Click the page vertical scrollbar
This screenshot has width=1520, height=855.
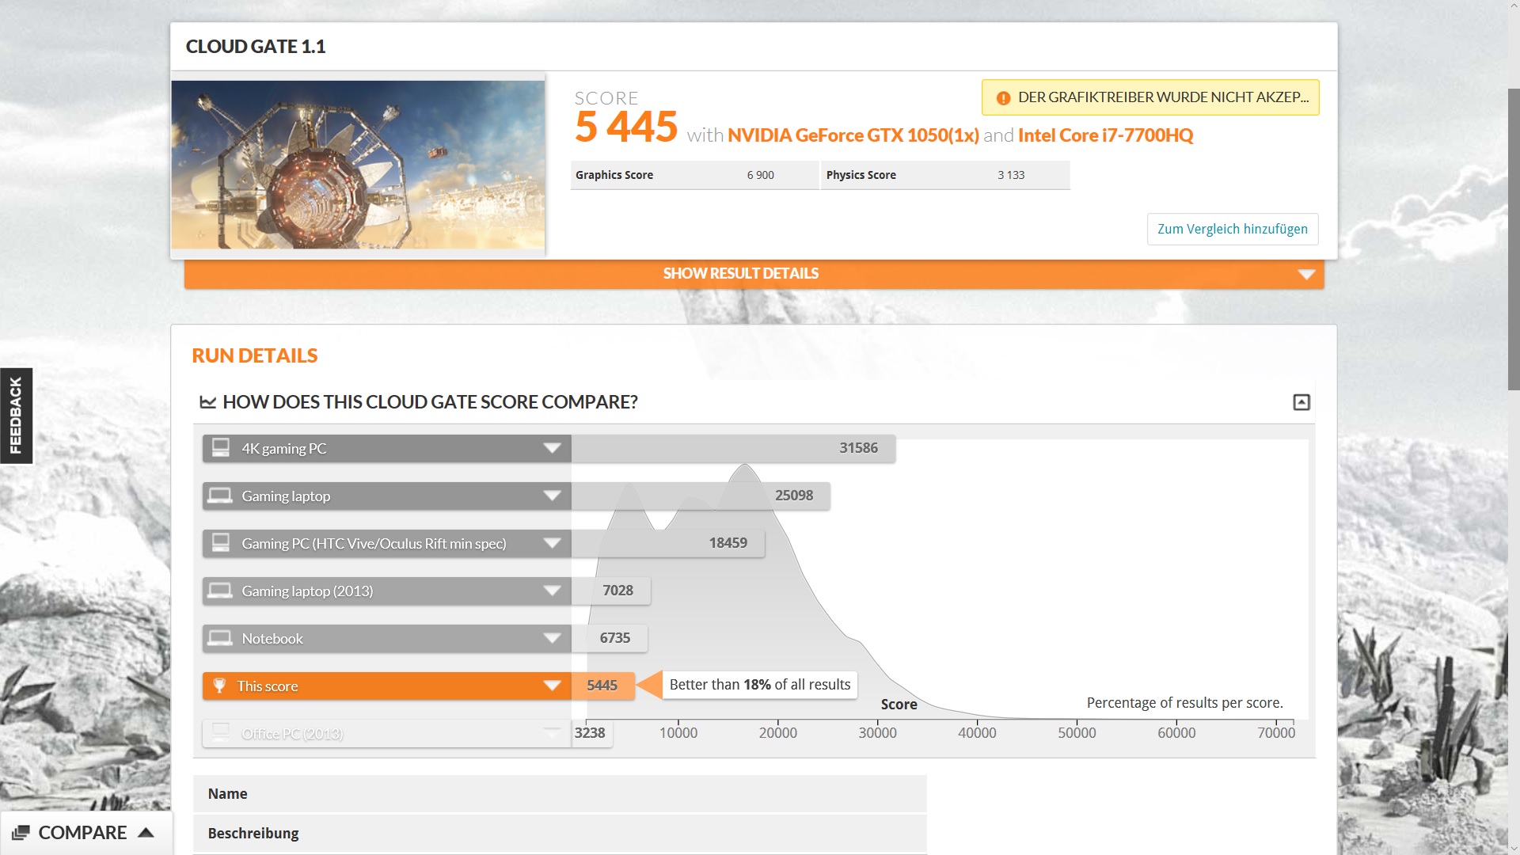[1513, 237]
